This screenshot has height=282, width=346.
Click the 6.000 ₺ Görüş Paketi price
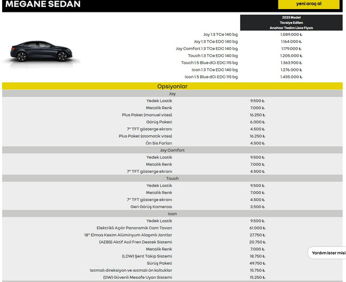(257, 122)
